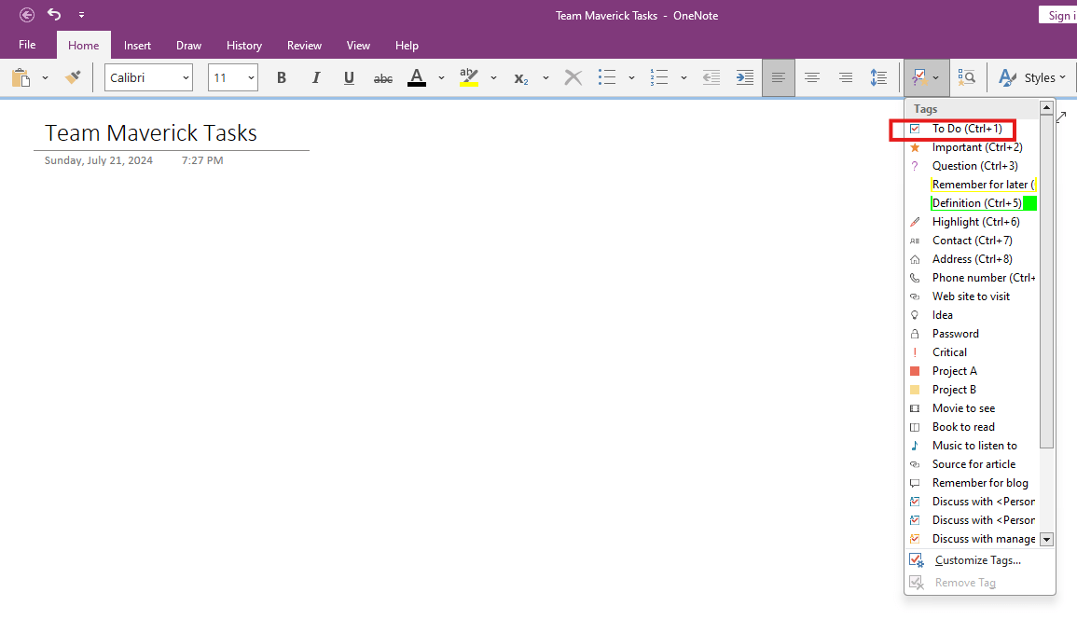
Task: Switch to the Draw tab
Action: (x=189, y=46)
